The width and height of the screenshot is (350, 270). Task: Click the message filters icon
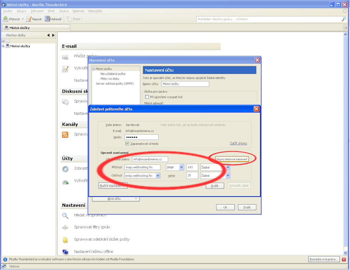pos(65,228)
